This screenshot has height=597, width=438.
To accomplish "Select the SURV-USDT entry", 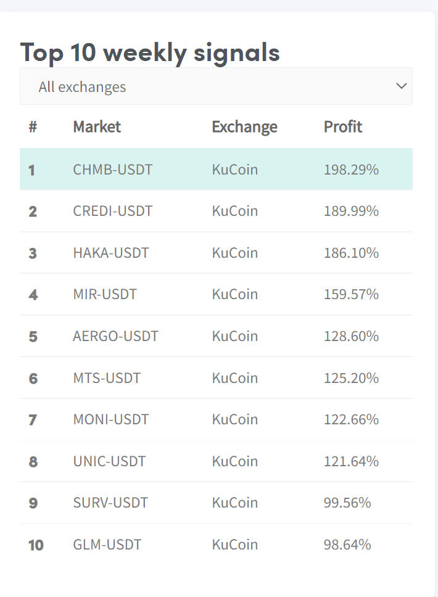I will 110,503.
